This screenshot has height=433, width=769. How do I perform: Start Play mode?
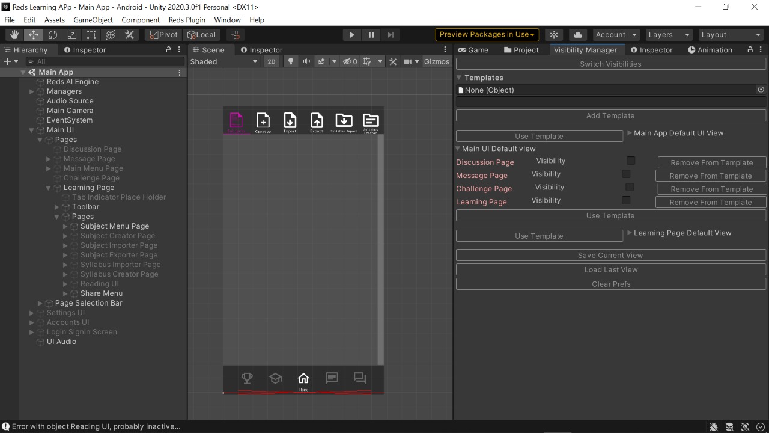pos(351,35)
